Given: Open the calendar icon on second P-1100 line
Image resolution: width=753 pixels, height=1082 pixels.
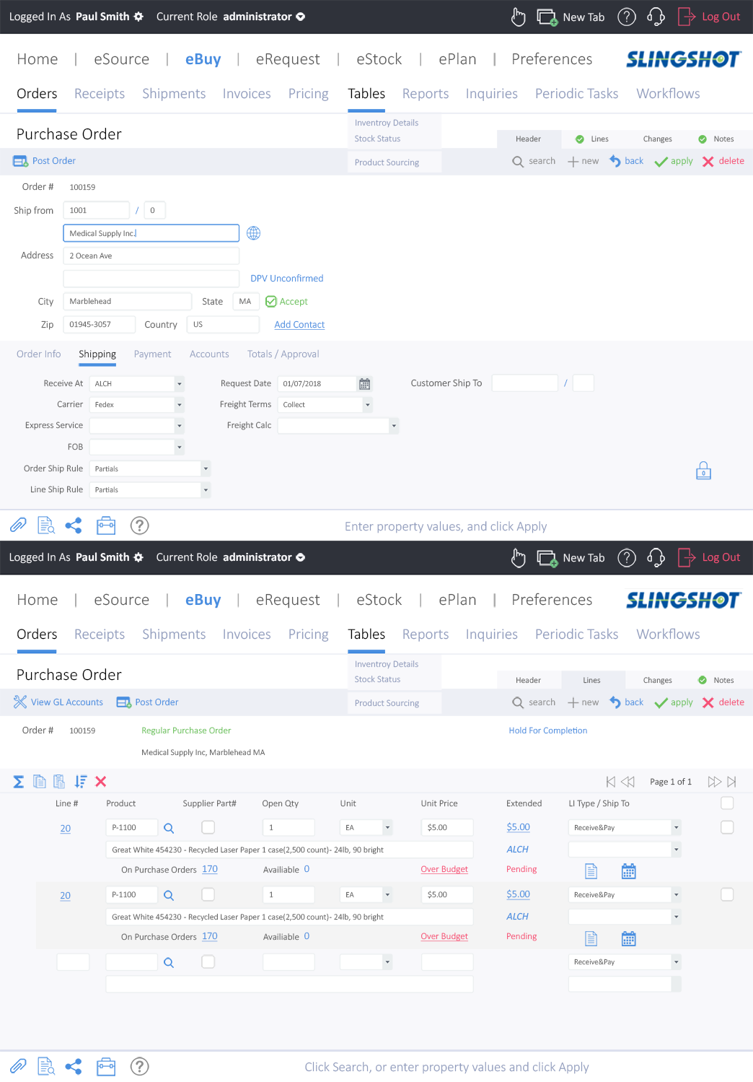Looking at the screenshot, I should click(x=629, y=938).
